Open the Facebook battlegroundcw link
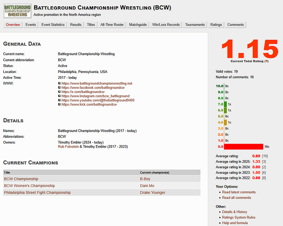Screen dimensions: 283x226 [93, 87]
